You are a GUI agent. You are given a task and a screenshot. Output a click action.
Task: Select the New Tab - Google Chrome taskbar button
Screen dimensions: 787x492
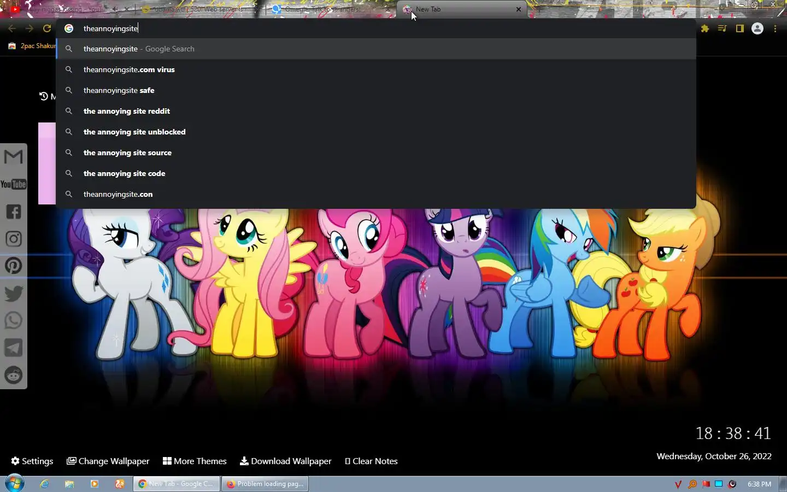[x=177, y=484]
